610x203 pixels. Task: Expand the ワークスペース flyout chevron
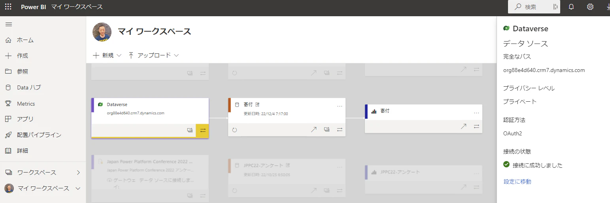tap(78, 173)
